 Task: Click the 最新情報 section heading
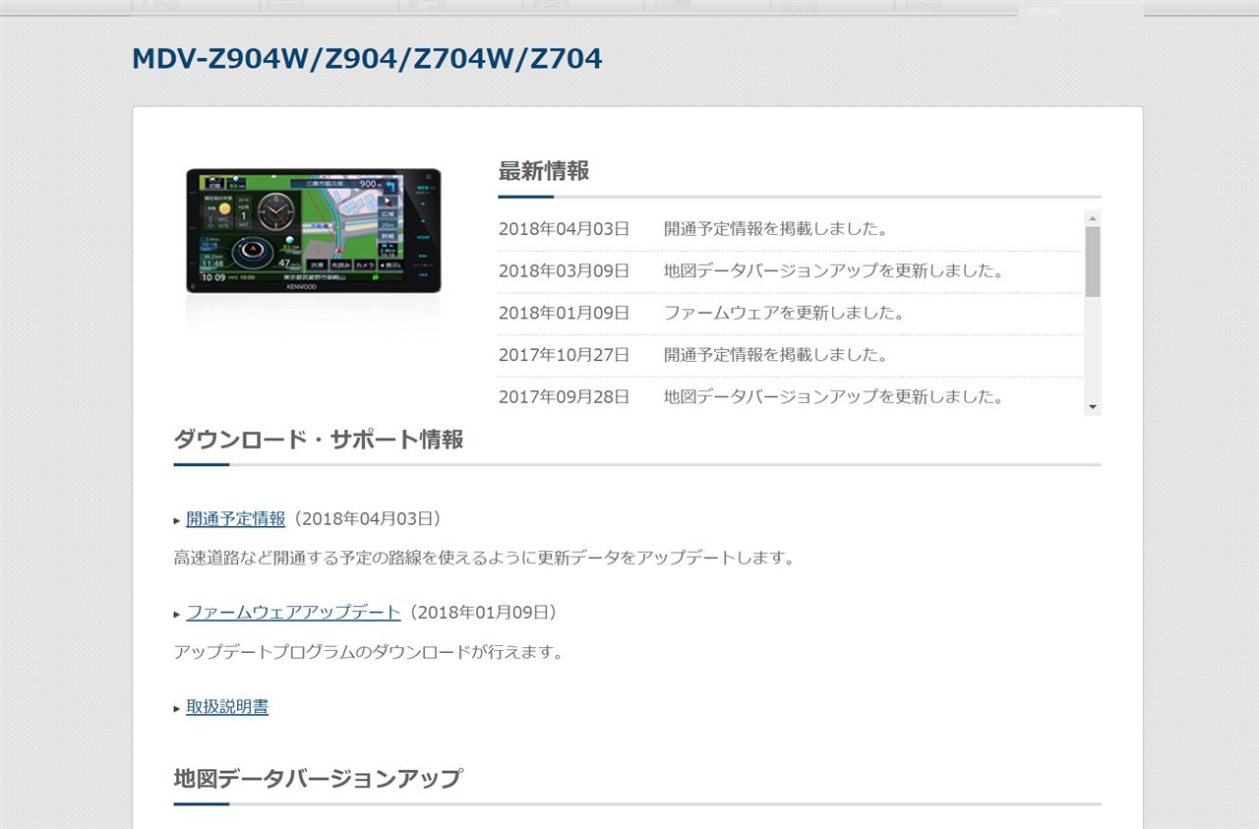coord(544,171)
